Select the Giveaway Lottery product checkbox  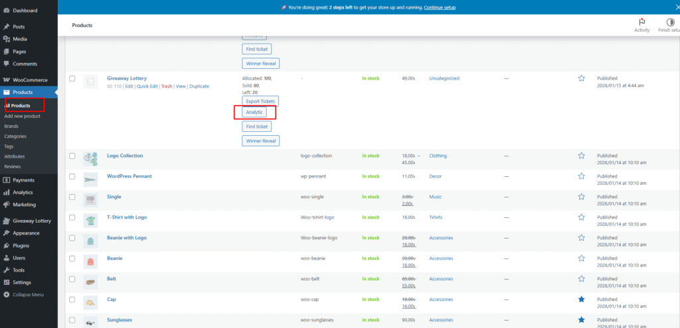[72, 79]
